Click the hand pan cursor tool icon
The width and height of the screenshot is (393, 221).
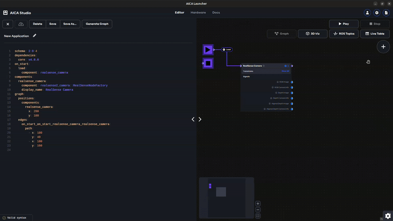click(368, 62)
